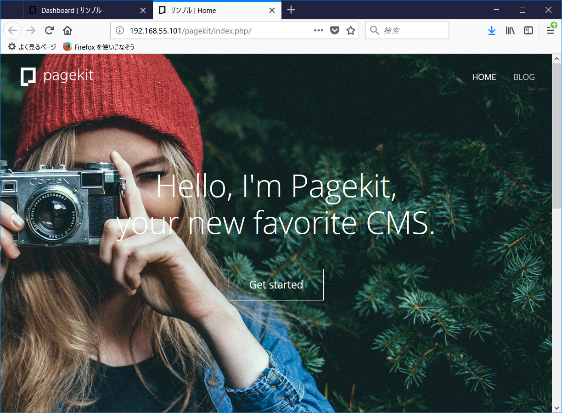Maximize the Firefox window
The image size is (562, 413).
[522, 10]
